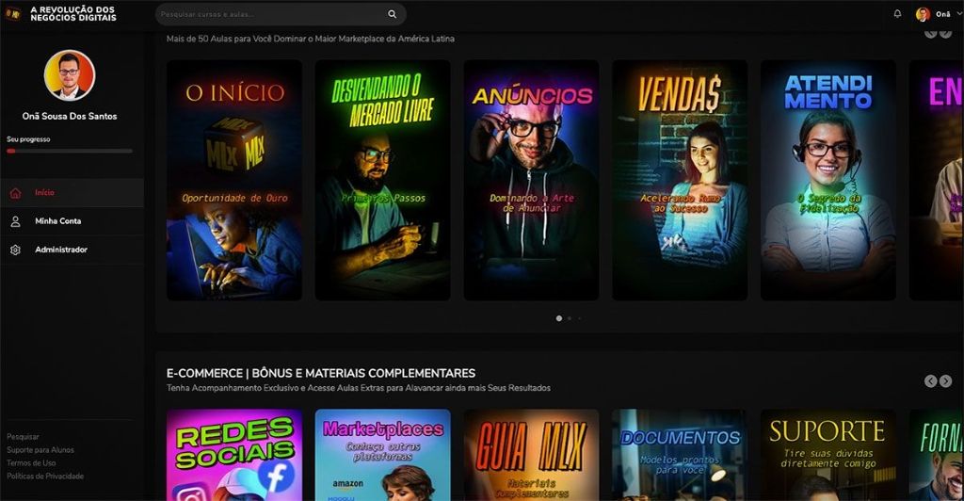Click the course search field
Image resolution: width=964 pixels, height=501 pixels.
pyautogui.click(x=281, y=14)
